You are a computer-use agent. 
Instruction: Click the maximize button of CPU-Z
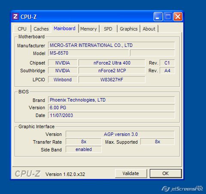pyautogui.click(x=168, y=17)
